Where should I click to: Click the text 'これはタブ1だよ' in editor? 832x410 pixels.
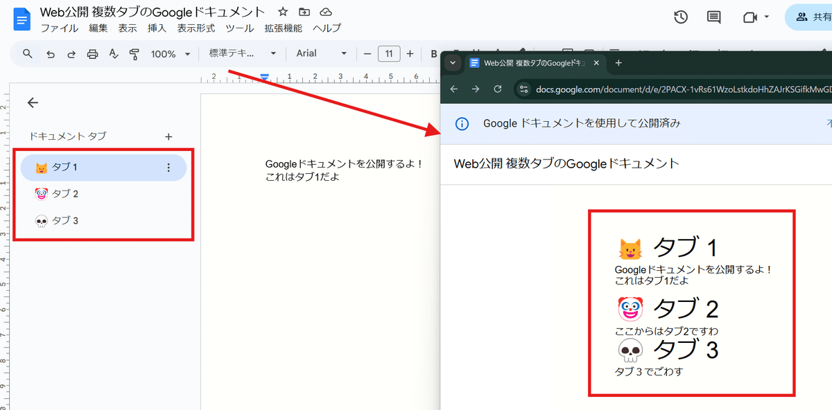pyautogui.click(x=302, y=177)
